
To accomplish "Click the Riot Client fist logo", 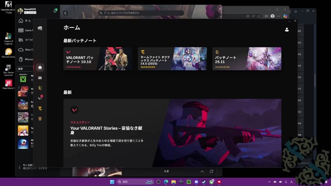I will (x=40, y=28).
